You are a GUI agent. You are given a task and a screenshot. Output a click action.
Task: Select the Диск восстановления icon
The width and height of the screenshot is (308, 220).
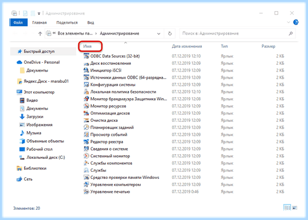pos(86,63)
